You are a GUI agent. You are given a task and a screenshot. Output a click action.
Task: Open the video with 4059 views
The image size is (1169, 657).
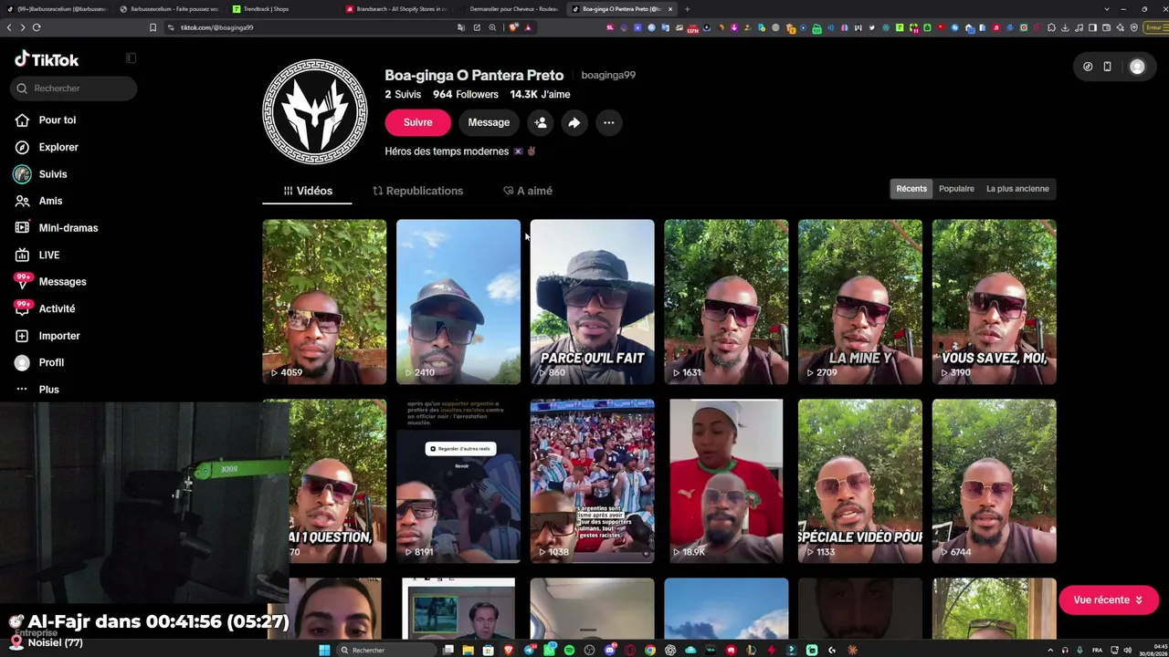tap(324, 302)
